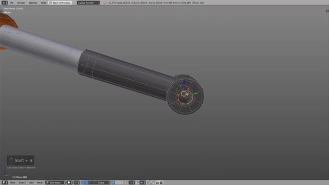Viewport: 329px width, 185px height.
Task: Open the snap element type selector
Action: (x=142, y=183)
